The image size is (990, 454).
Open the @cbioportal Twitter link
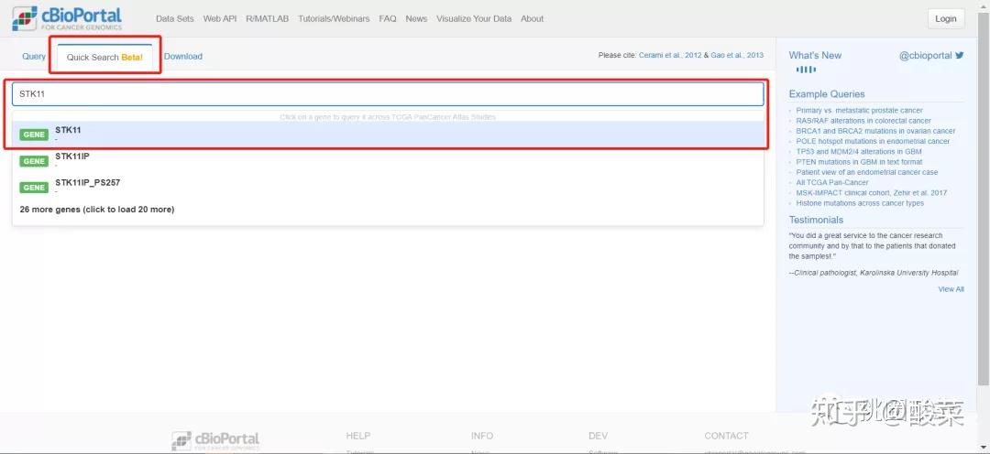(x=926, y=56)
